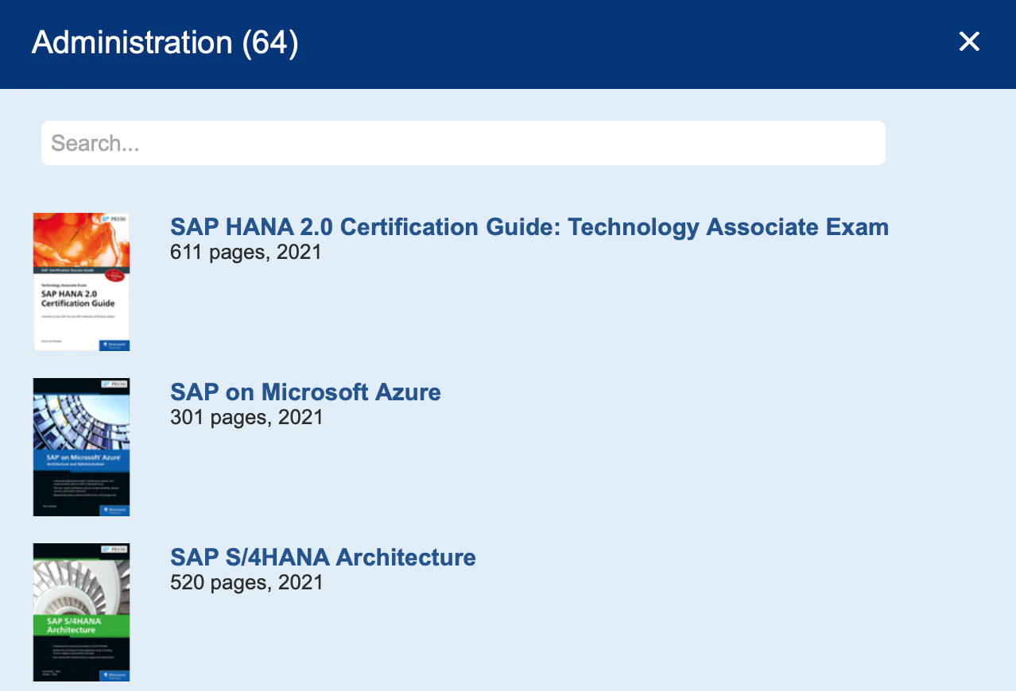Screen dimensions: 1016x691
Task: Click into the Search field
Action: tap(463, 143)
